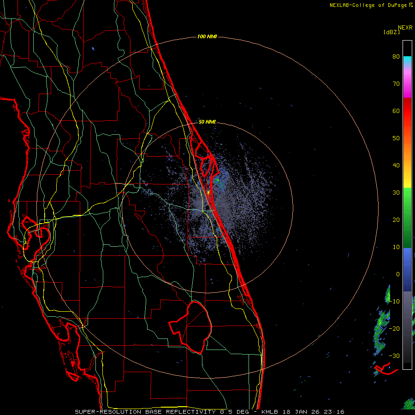Click the yellow-green echo core near radar site
415x415 pixels.
click(x=208, y=192)
